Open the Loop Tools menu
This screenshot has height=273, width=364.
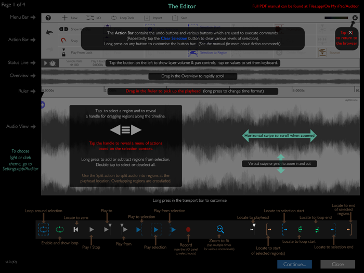coord(122,18)
